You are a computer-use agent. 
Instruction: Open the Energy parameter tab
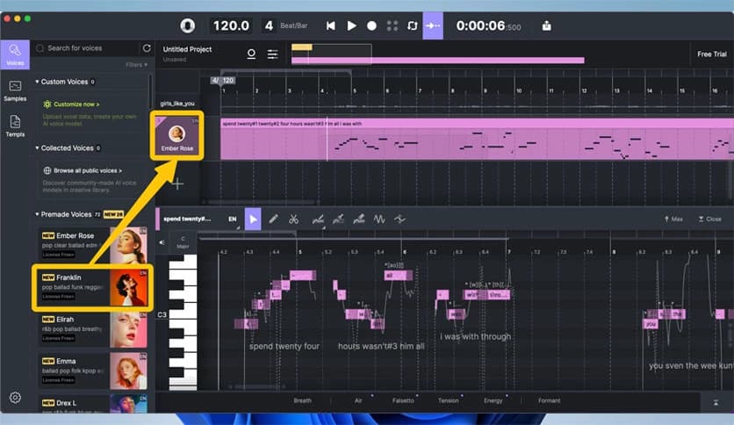pos(493,400)
